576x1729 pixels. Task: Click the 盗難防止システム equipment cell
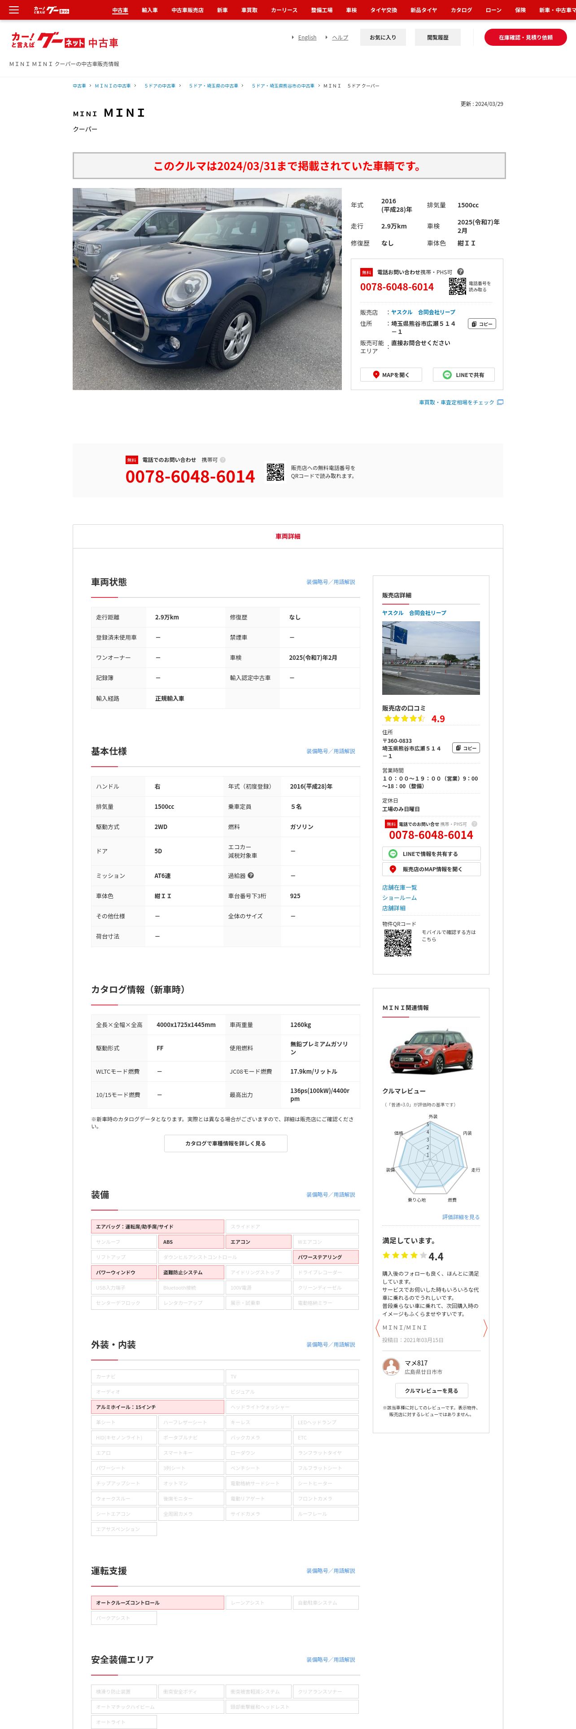click(191, 1273)
